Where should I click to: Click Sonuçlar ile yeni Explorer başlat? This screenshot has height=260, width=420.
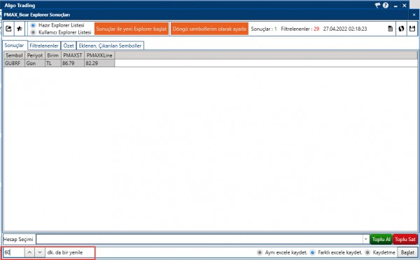pos(132,29)
